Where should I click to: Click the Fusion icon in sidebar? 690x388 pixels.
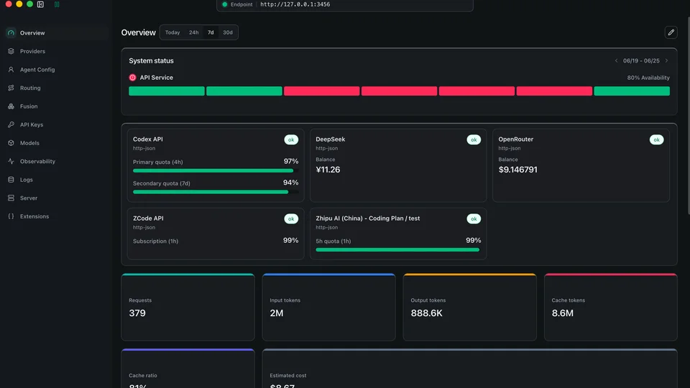[11, 106]
